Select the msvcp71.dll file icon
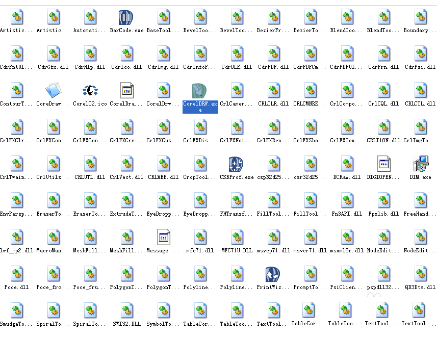The height and width of the screenshot is (339, 437). click(x=274, y=238)
